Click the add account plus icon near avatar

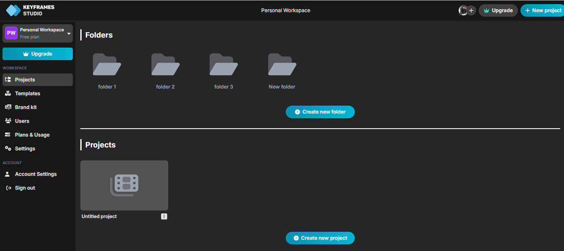(472, 10)
